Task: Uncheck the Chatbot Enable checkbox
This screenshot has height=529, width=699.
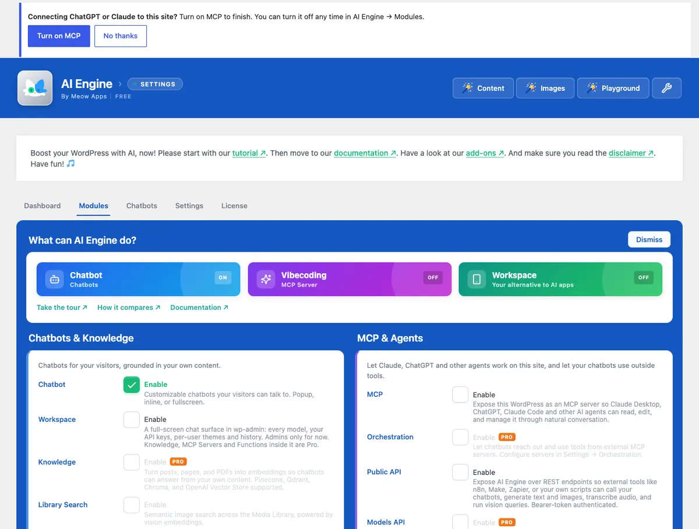Action: click(x=132, y=385)
